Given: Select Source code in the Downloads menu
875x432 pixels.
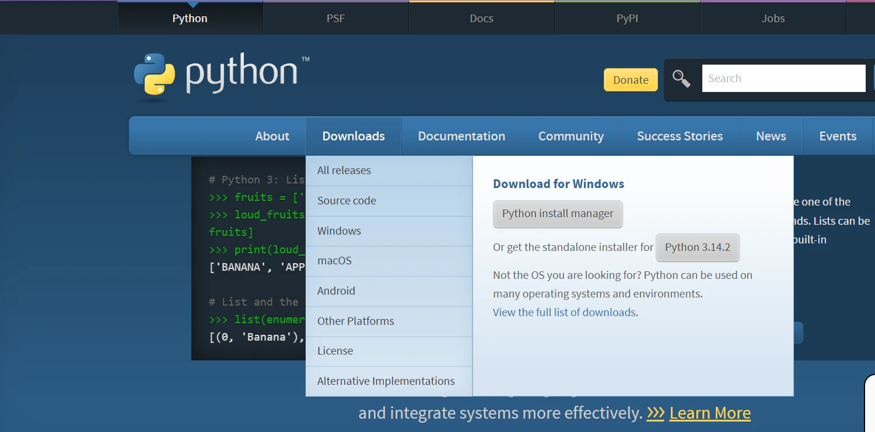Looking at the screenshot, I should [x=389, y=201].
